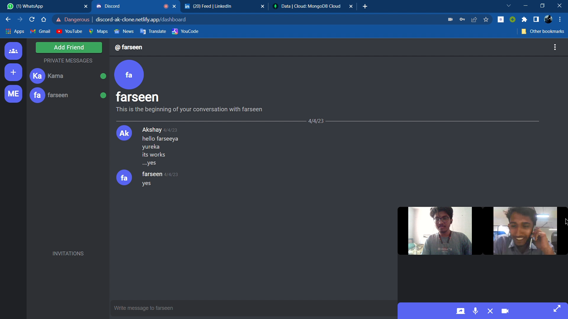Image resolution: width=568 pixels, height=319 pixels.
Task: Click the ME user avatar icon
Action: point(13,93)
